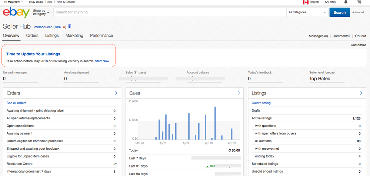
Task: Open See all orders link
Action: (x=16, y=103)
